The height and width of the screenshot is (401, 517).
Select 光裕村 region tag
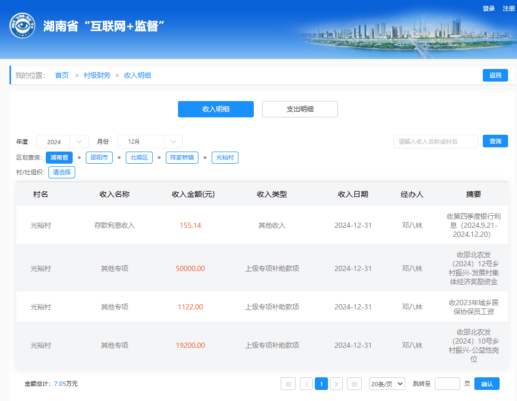point(225,157)
